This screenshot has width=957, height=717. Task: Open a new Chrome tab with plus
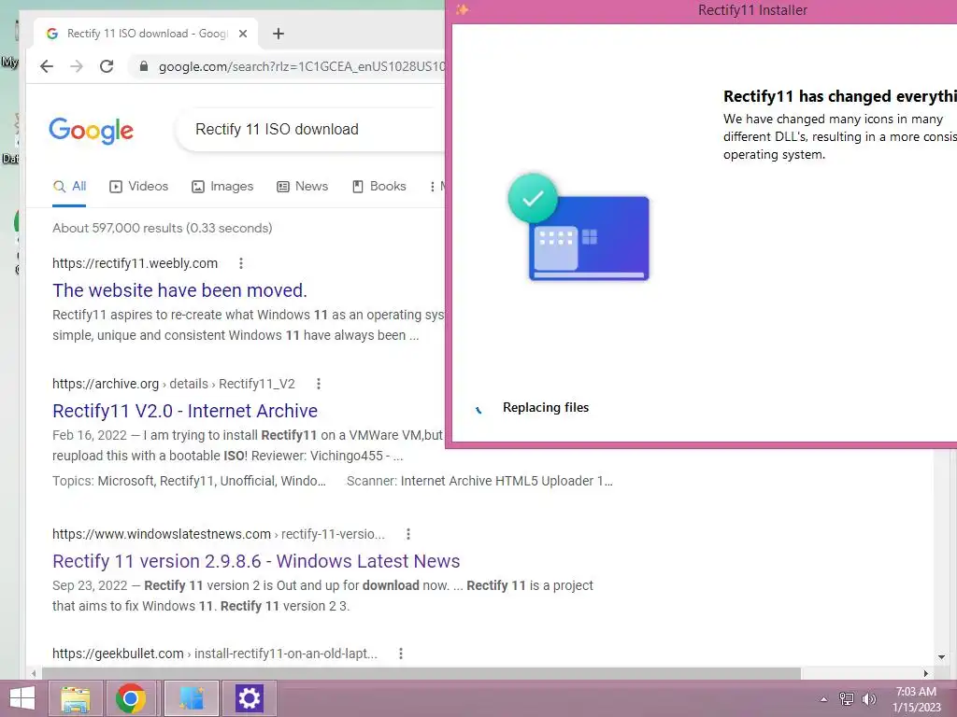point(279,34)
